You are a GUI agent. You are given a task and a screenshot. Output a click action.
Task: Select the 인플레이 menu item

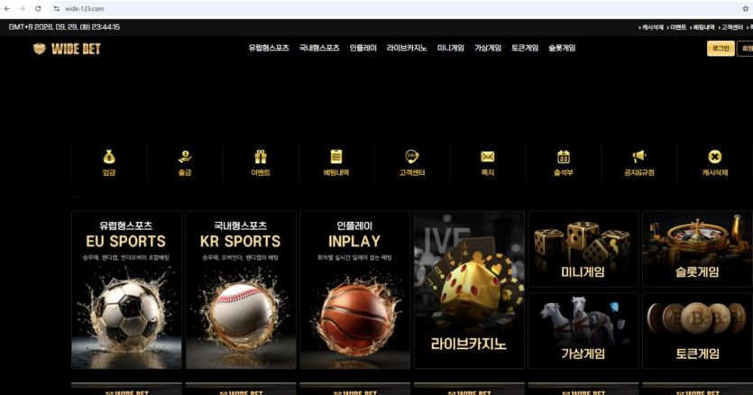click(x=363, y=48)
